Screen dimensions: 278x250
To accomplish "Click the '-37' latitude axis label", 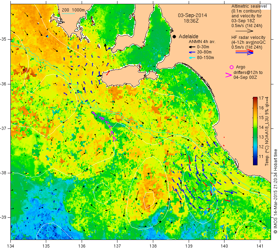I will point(3,128).
